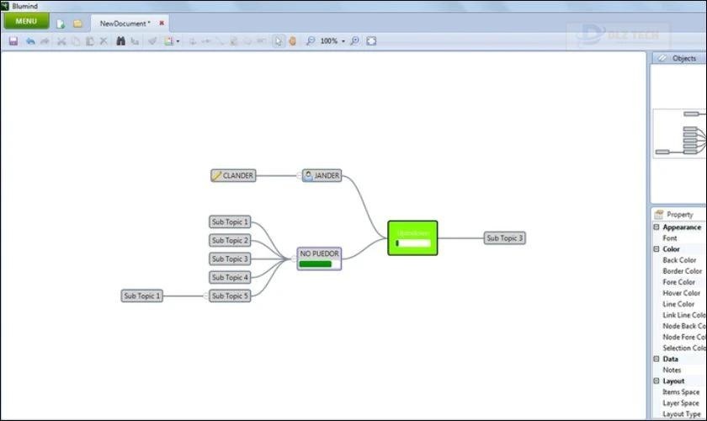Select the green central root topic
The height and width of the screenshot is (421, 707).
point(412,237)
